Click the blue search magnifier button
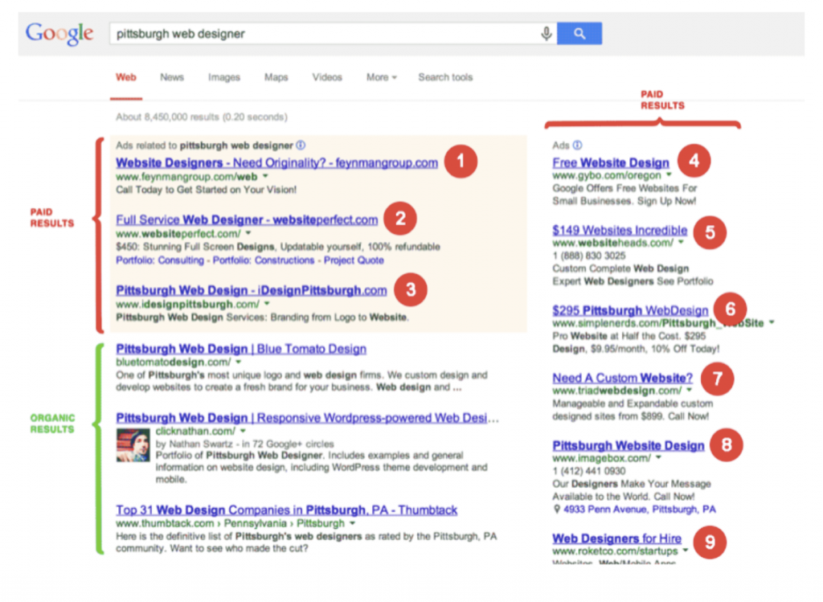 pyautogui.click(x=579, y=34)
